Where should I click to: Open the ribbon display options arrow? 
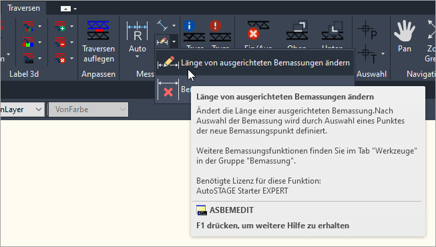tap(75, 9)
